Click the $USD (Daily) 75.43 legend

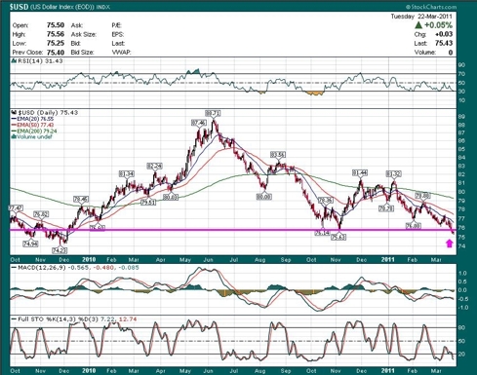coord(48,112)
